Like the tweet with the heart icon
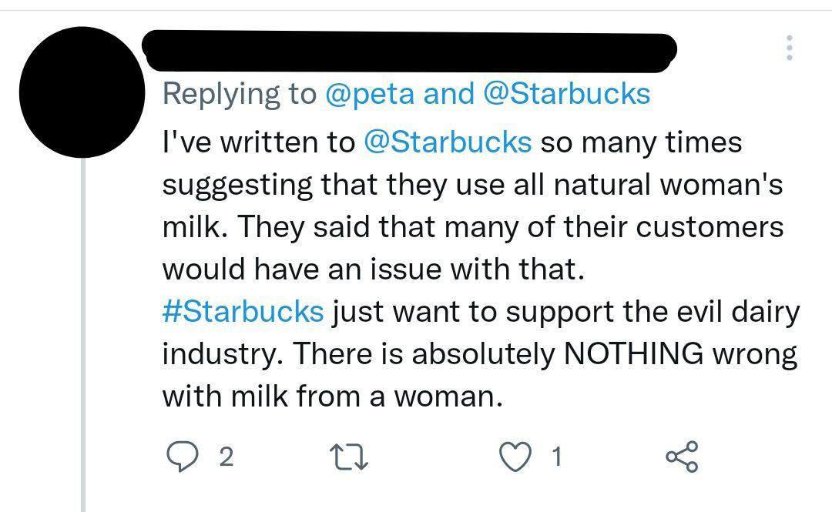Image resolution: width=832 pixels, height=512 pixels. pyautogui.click(x=515, y=457)
